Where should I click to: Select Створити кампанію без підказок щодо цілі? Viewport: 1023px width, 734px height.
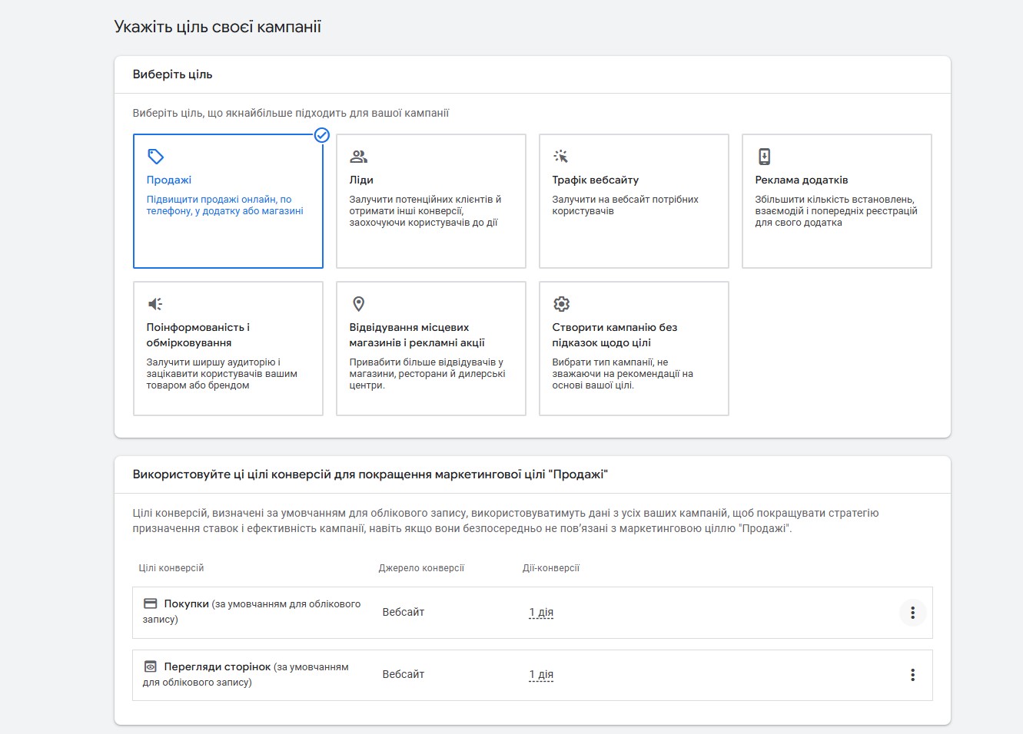(x=633, y=349)
